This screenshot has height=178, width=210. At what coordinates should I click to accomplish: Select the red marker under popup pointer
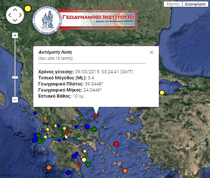pyautogui.click(x=96, y=116)
